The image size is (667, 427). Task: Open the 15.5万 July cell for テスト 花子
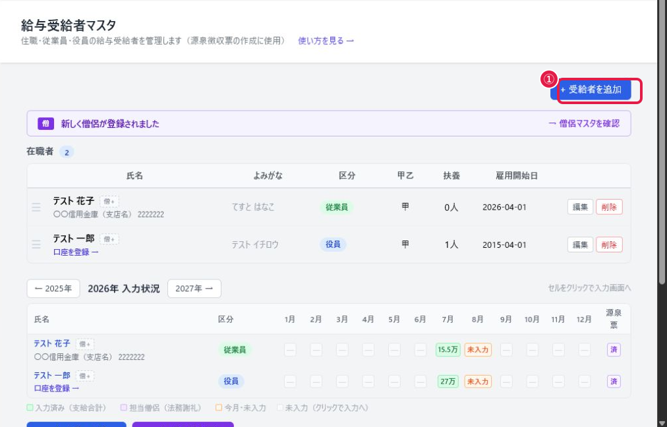448,350
